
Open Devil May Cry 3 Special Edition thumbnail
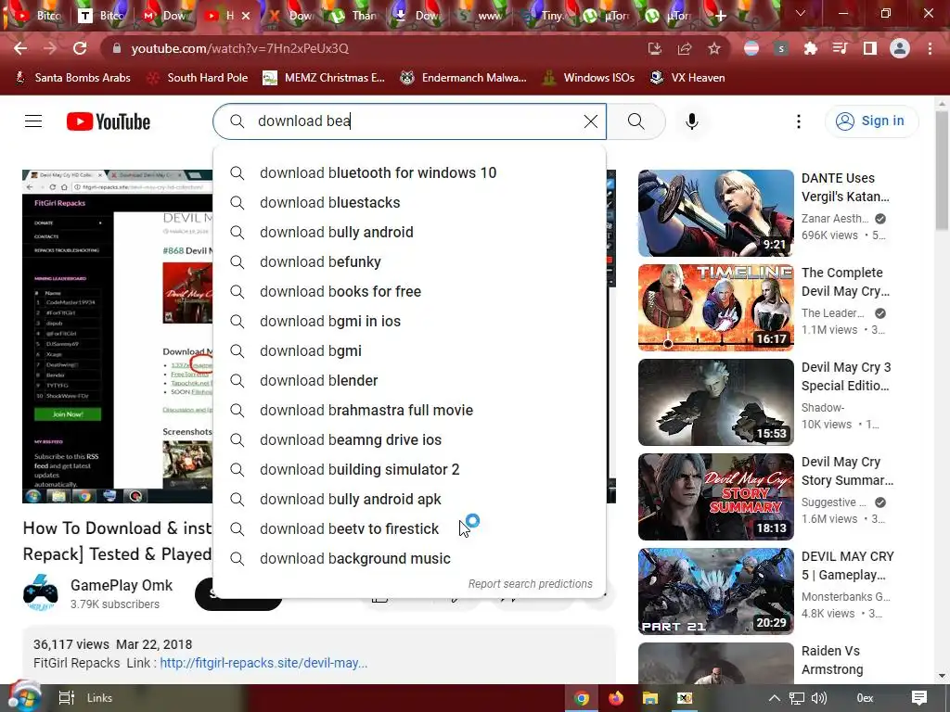(715, 402)
